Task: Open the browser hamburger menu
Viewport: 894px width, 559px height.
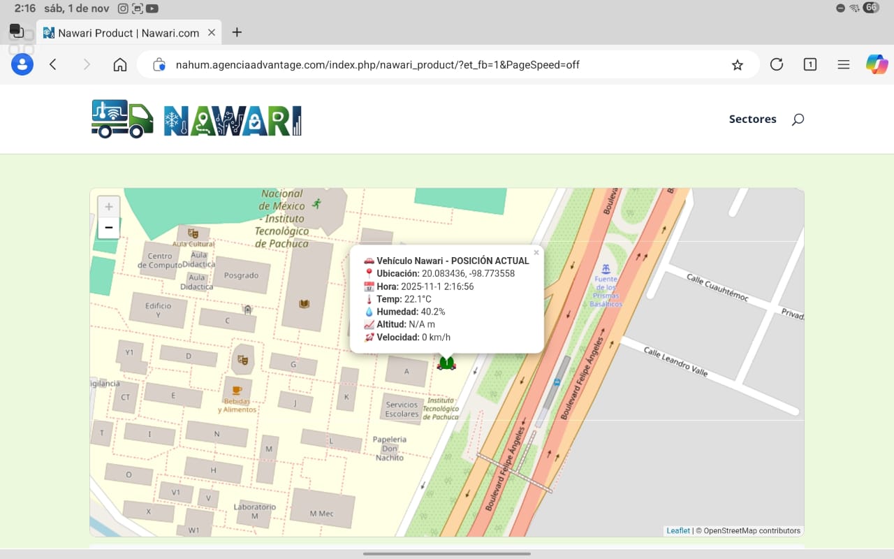Action: 843,65
